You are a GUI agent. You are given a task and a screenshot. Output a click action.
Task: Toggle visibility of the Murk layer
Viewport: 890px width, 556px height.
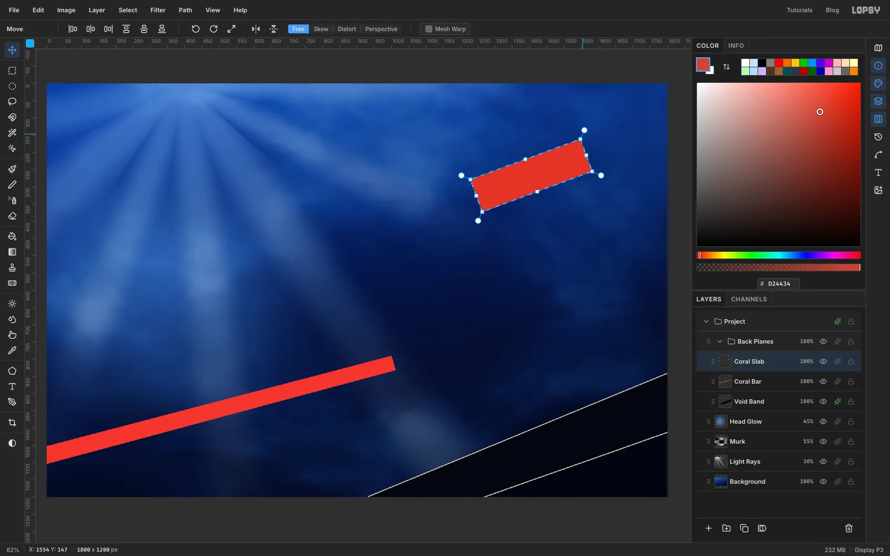(x=823, y=441)
